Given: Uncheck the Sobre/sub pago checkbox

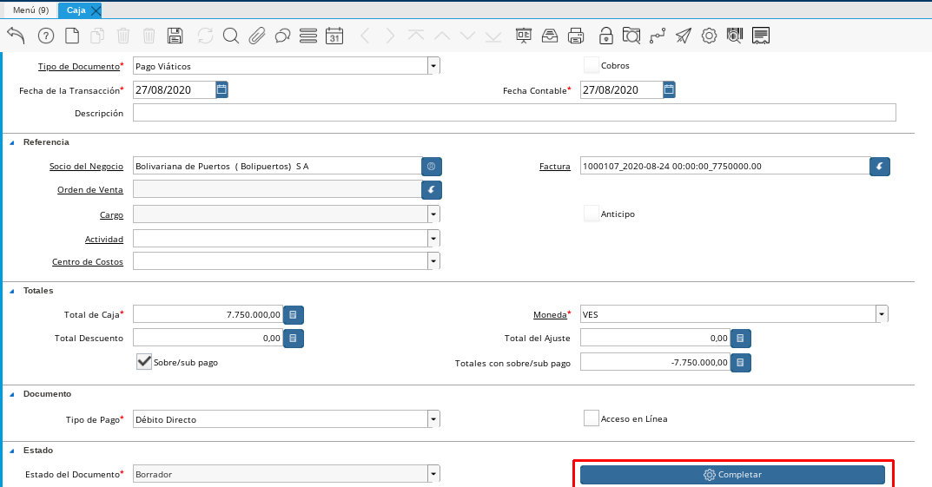Looking at the screenshot, I should [x=144, y=362].
